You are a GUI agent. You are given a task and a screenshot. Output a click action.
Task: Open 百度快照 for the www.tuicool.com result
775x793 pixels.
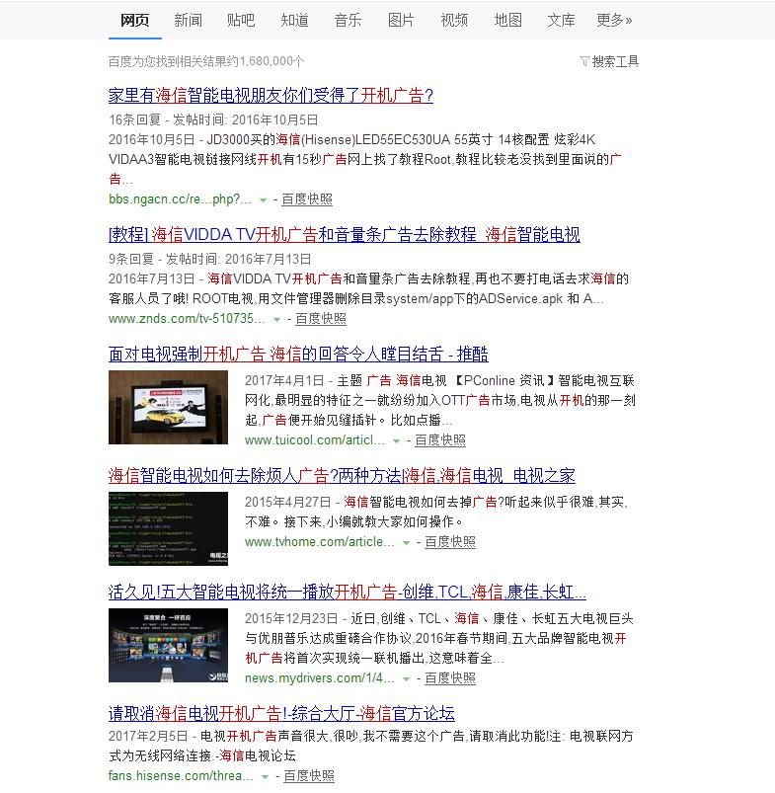[x=440, y=440]
